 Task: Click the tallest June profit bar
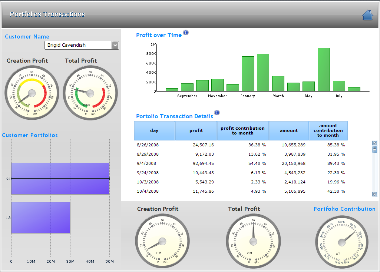pos(324,70)
